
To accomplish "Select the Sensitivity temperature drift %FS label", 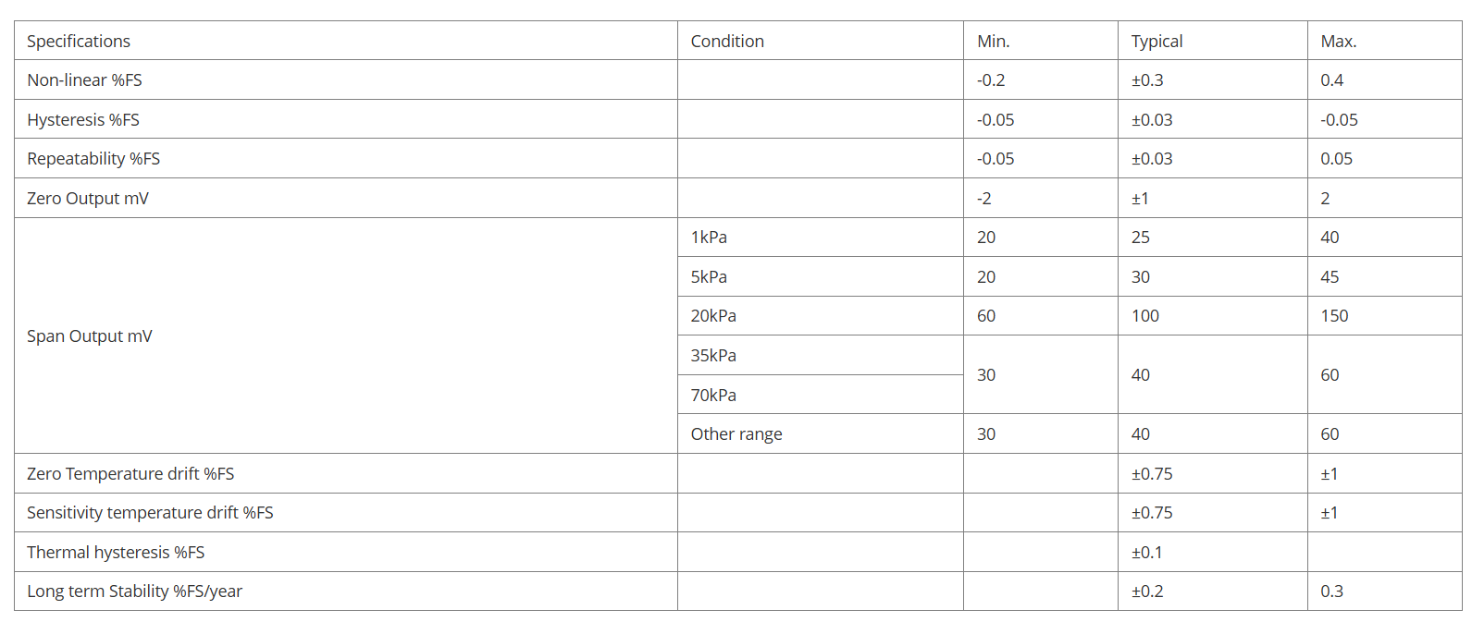I will 150,513.
